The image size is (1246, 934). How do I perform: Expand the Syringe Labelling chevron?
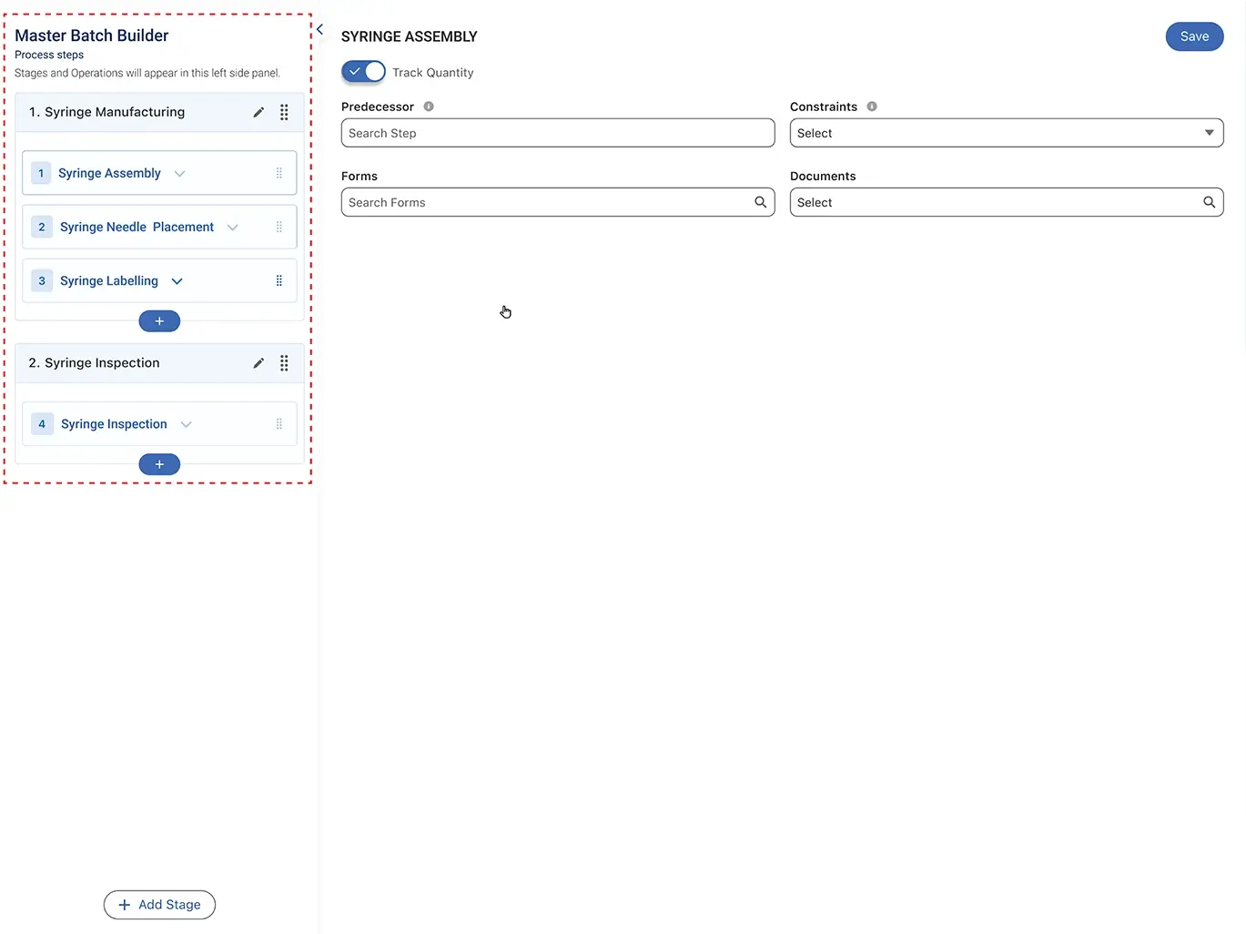177,281
